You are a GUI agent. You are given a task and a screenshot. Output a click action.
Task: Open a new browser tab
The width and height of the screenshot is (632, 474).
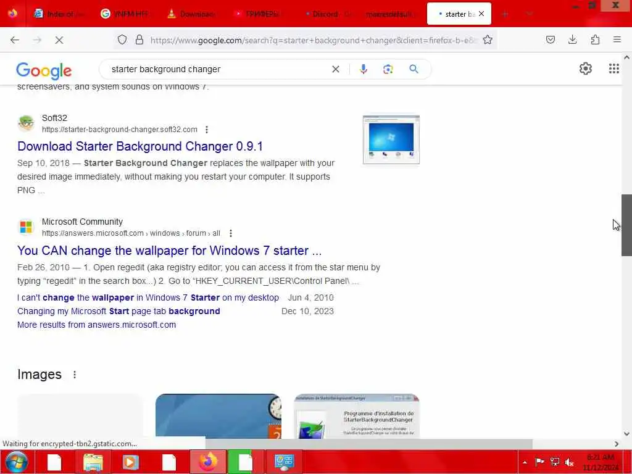505,14
